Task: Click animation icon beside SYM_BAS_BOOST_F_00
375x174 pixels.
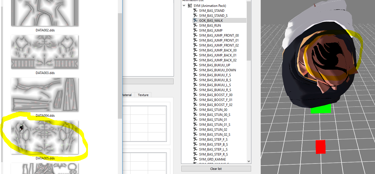Action: coord(196,95)
